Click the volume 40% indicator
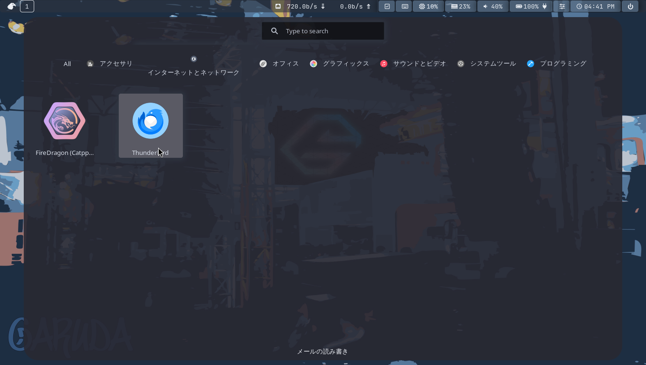 [493, 6]
